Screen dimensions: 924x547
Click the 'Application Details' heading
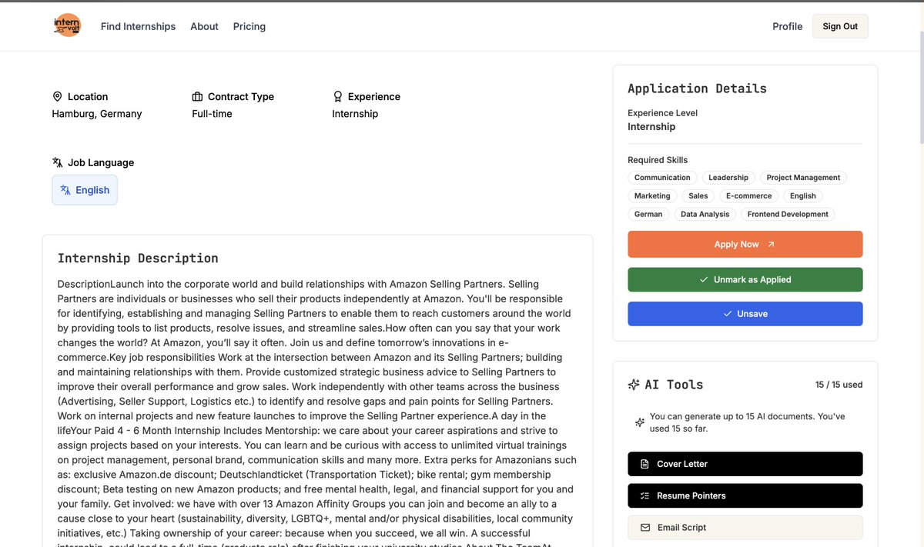coord(697,88)
